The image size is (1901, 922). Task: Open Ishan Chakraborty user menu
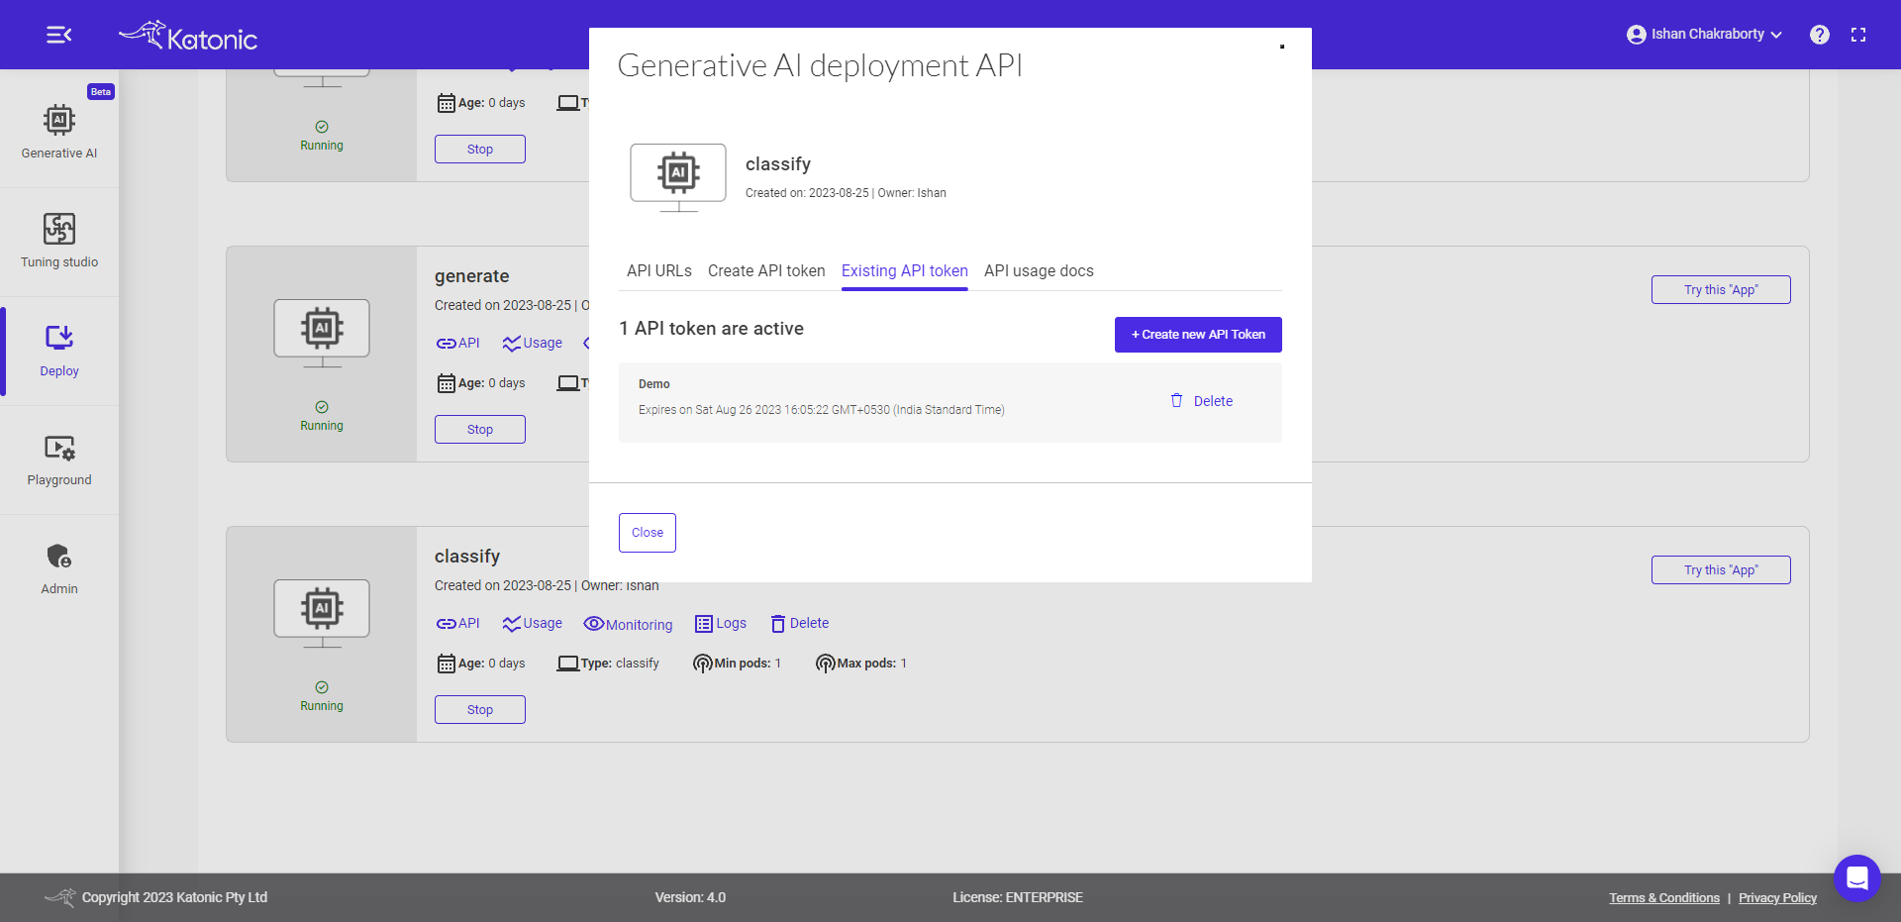[x=1704, y=35]
